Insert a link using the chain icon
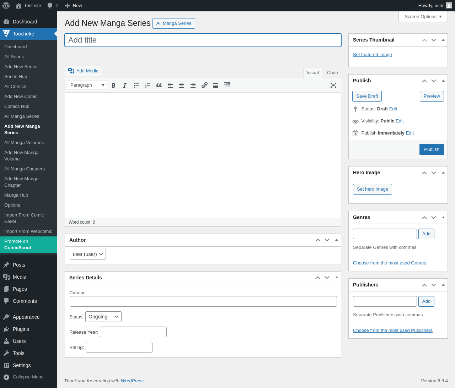This screenshot has height=388, width=455. 204,85
